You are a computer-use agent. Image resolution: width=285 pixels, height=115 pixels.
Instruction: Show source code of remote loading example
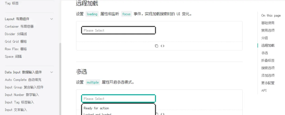pyautogui.click(x=163, y=46)
